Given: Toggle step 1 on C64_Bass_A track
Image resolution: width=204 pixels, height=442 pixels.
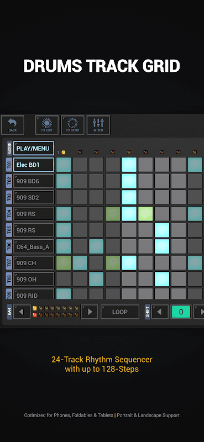Looking at the screenshot, I should point(64,246).
